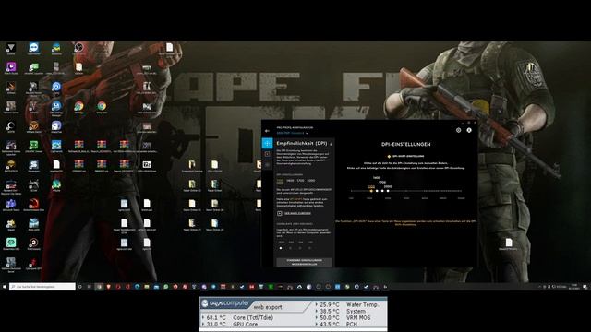Open the lone file icon right of G HUB
The height and width of the screenshot is (332, 591).
[509, 243]
